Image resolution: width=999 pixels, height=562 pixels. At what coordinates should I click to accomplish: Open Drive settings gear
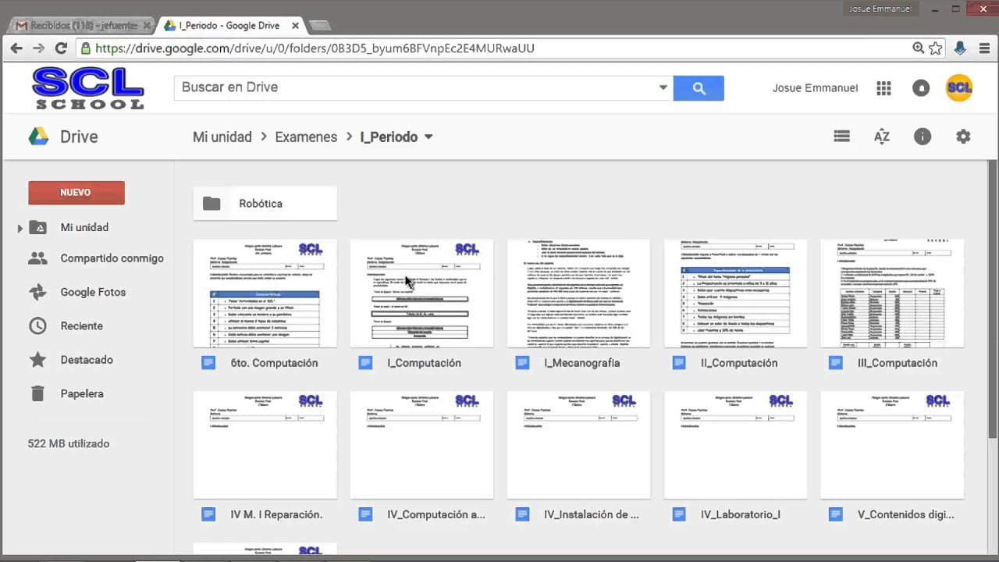963,137
